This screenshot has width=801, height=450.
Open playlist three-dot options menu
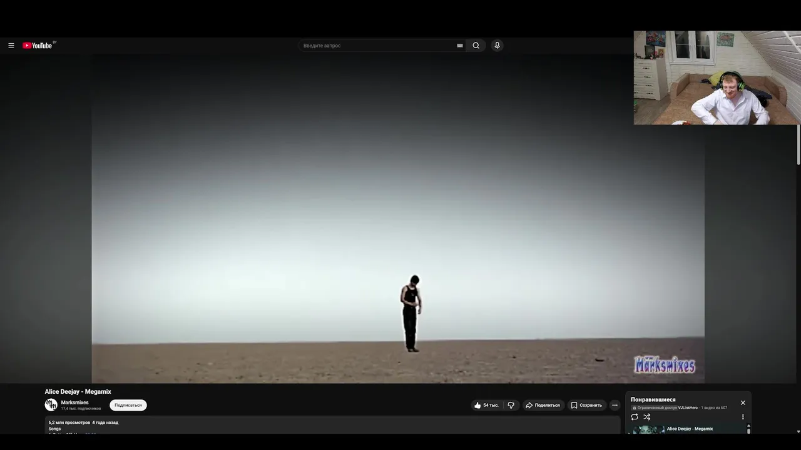point(743,417)
